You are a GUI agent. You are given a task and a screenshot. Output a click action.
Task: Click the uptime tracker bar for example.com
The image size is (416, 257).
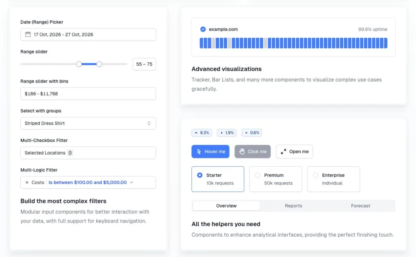(x=293, y=43)
